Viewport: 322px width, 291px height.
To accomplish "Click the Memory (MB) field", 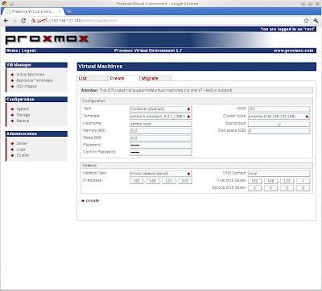I will (161, 131).
